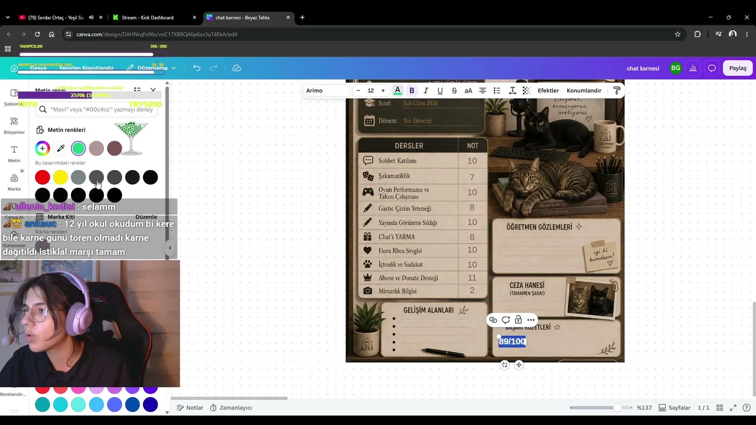Open more options for selected element
The image size is (756, 425).
pyautogui.click(x=531, y=320)
